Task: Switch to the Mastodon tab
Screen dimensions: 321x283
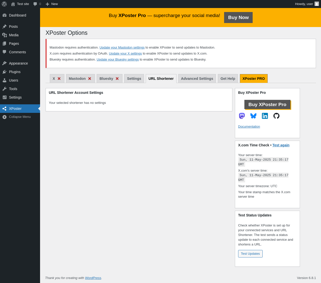Action: pyautogui.click(x=80, y=79)
